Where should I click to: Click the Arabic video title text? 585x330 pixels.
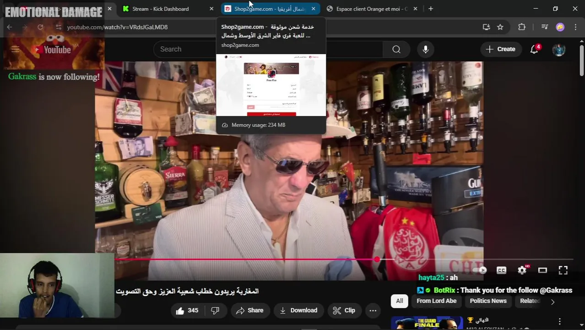(187, 291)
